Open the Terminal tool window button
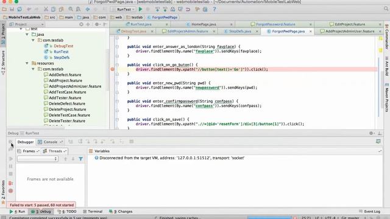The width and height of the screenshot is (390, 219). coord(93,212)
